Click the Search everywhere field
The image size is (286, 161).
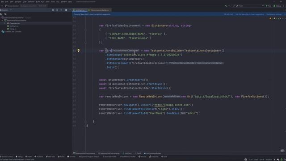coord(34,6)
